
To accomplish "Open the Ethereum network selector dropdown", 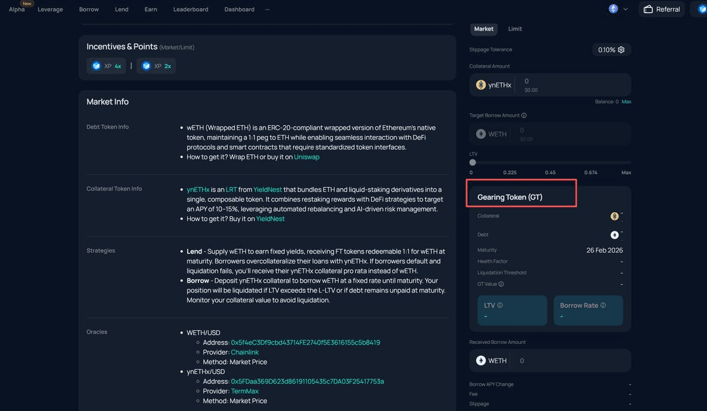I will coord(618,9).
